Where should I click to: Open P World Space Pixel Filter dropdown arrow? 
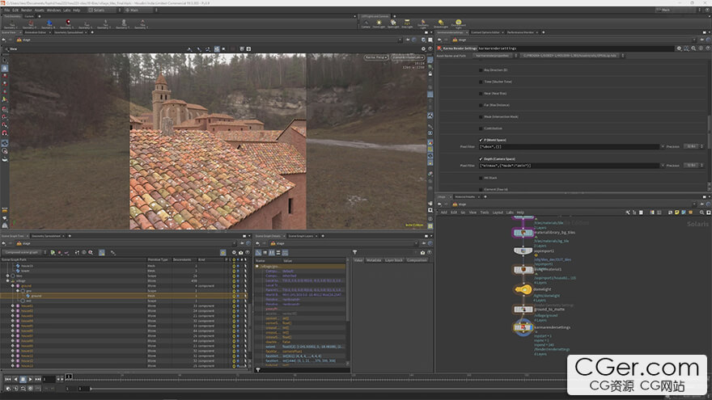click(663, 146)
